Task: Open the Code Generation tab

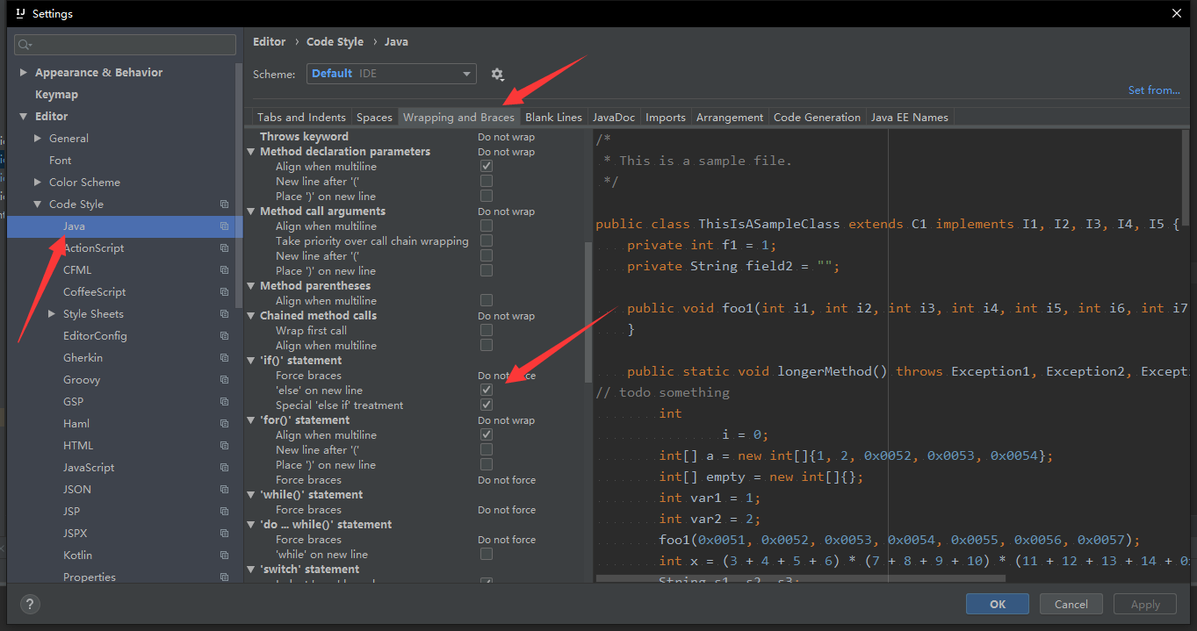Action: [x=817, y=117]
